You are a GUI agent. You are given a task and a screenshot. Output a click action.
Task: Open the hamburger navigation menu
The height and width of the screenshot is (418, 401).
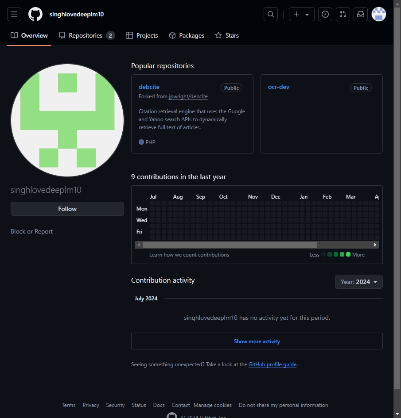(14, 14)
